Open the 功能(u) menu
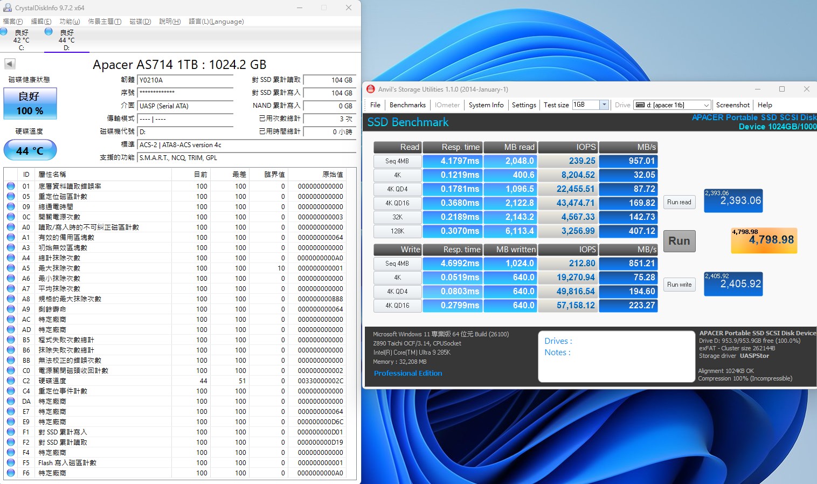 pyautogui.click(x=70, y=22)
